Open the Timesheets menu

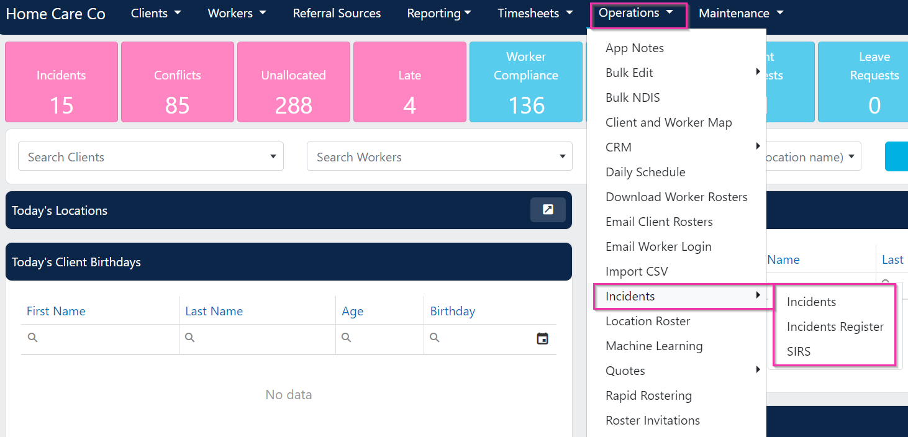pos(535,13)
